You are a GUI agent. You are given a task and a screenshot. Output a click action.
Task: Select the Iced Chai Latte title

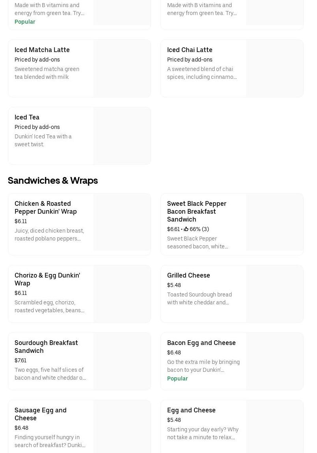pos(190,50)
